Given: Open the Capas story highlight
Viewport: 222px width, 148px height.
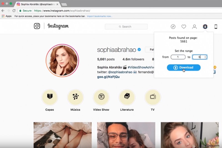Looking at the screenshot, I should coord(50,97).
